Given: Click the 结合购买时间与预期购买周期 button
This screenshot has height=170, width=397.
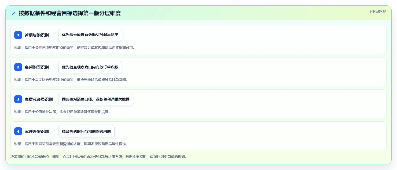Looking at the screenshot, I should 86,131.
